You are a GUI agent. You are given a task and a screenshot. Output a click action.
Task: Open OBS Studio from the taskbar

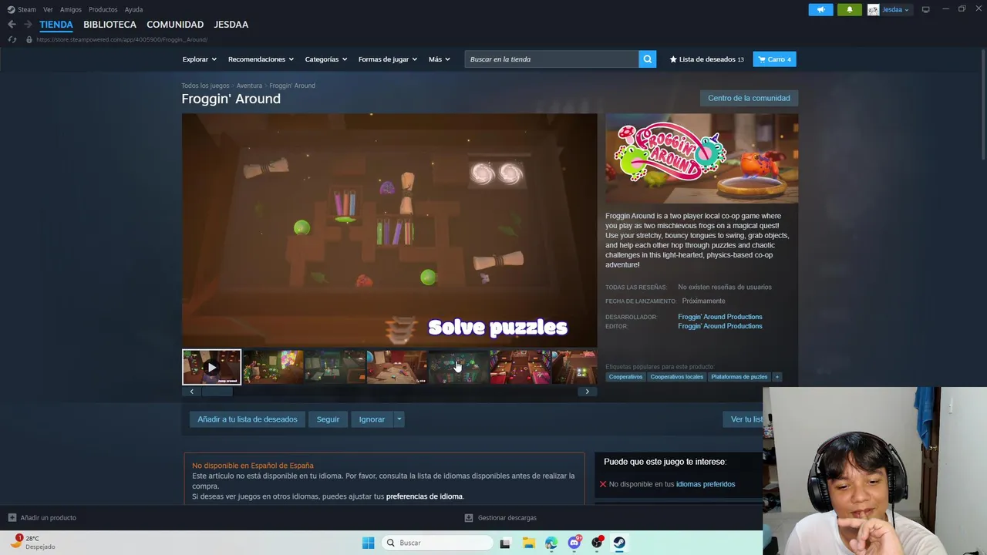pyautogui.click(x=597, y=543)
